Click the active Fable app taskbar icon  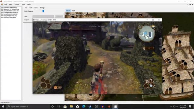click(x=115, y=106)
